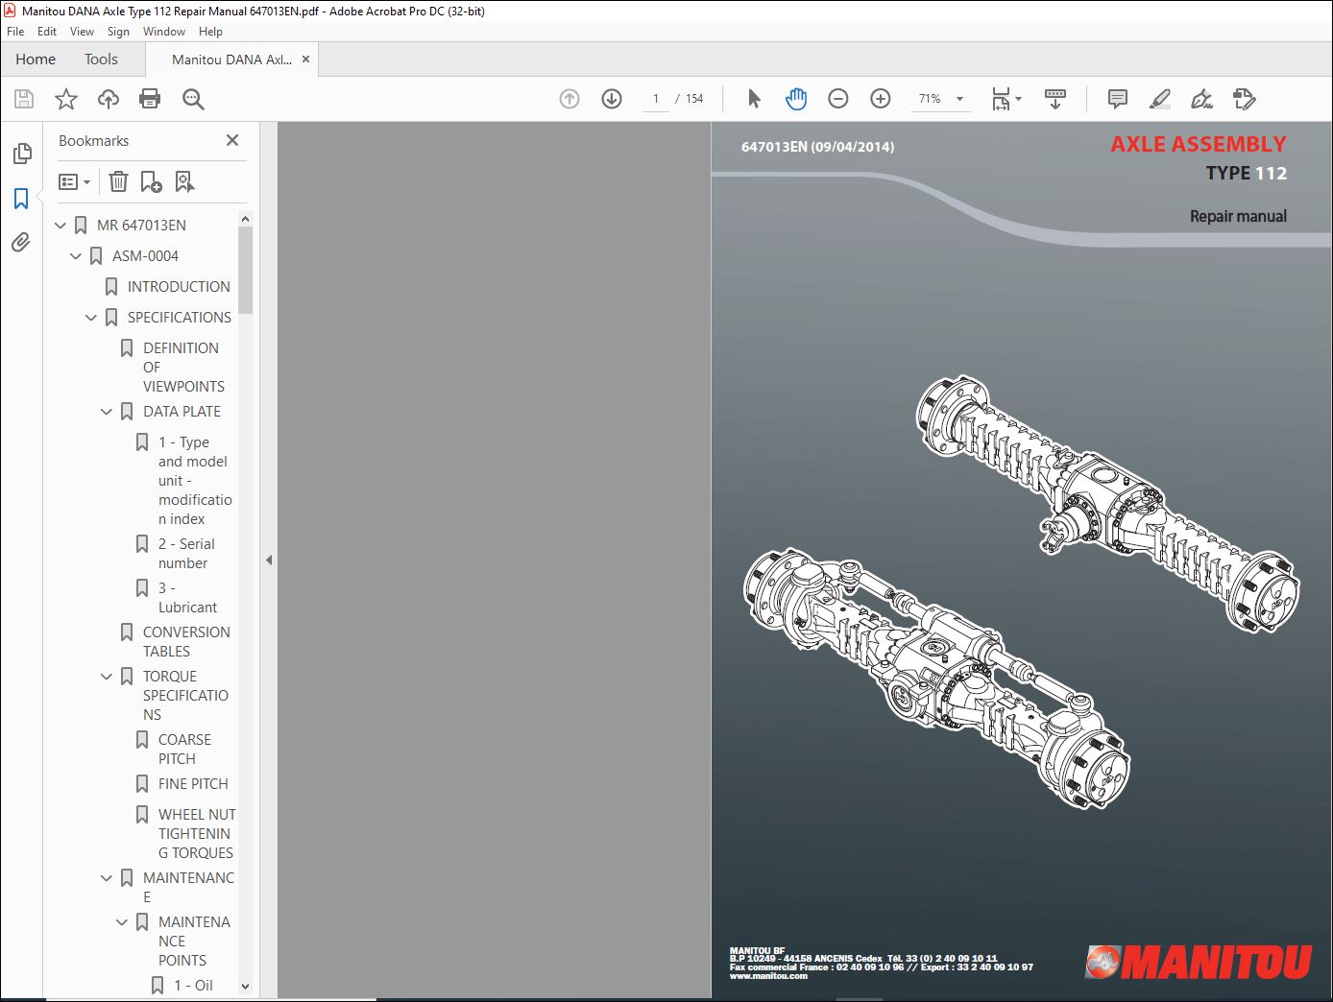Add a sticky note comment
This screenshot has width=1333, height=1002.
pyautogui.click(x=1117, y=99)
